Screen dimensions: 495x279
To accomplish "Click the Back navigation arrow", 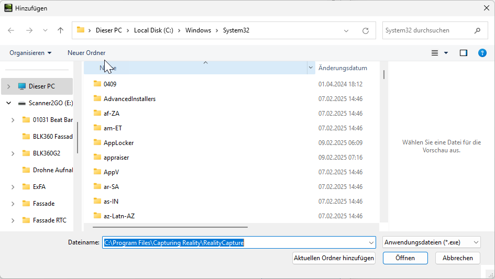I will tap(11, 30).
